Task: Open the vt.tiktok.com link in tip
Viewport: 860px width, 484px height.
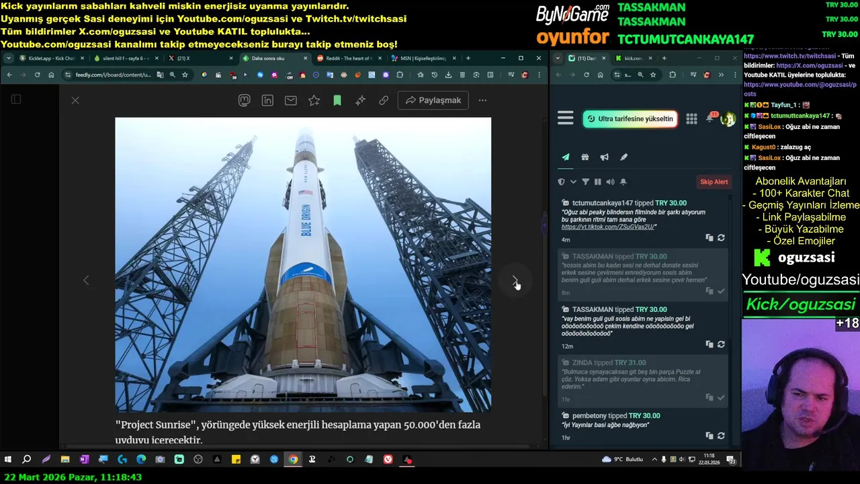Action: point(608,227)
